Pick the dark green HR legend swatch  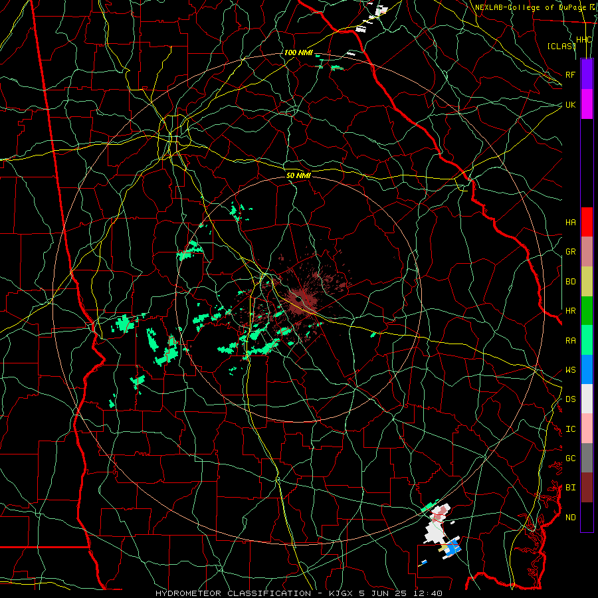tap(587, 310)
